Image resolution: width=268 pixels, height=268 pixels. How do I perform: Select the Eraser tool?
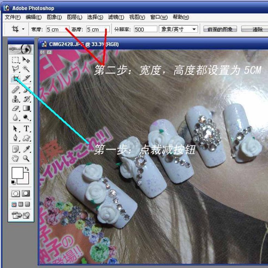coord(16,109)
